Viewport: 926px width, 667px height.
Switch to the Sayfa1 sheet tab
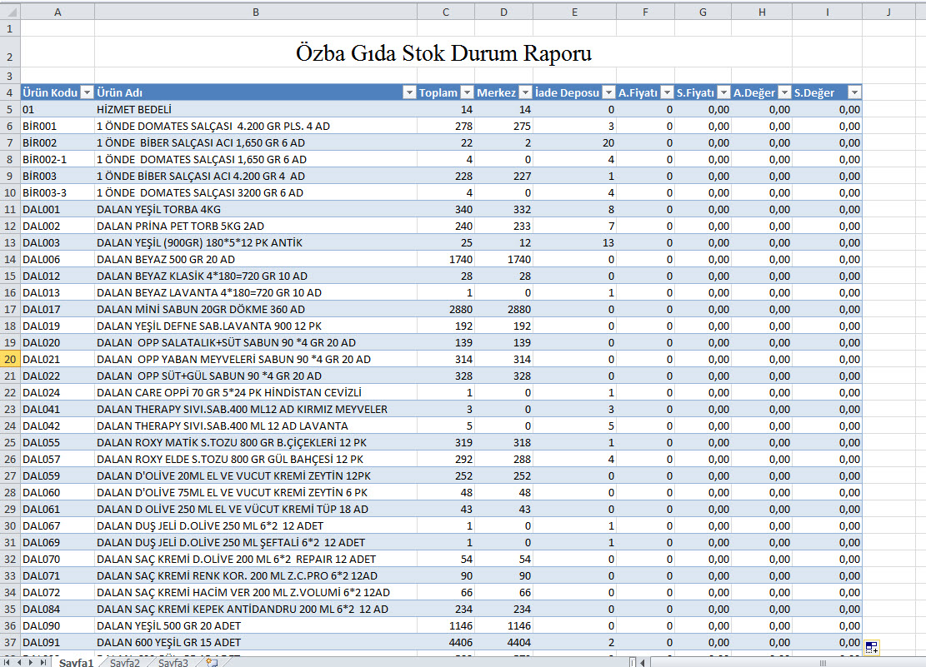pos(76,662)
